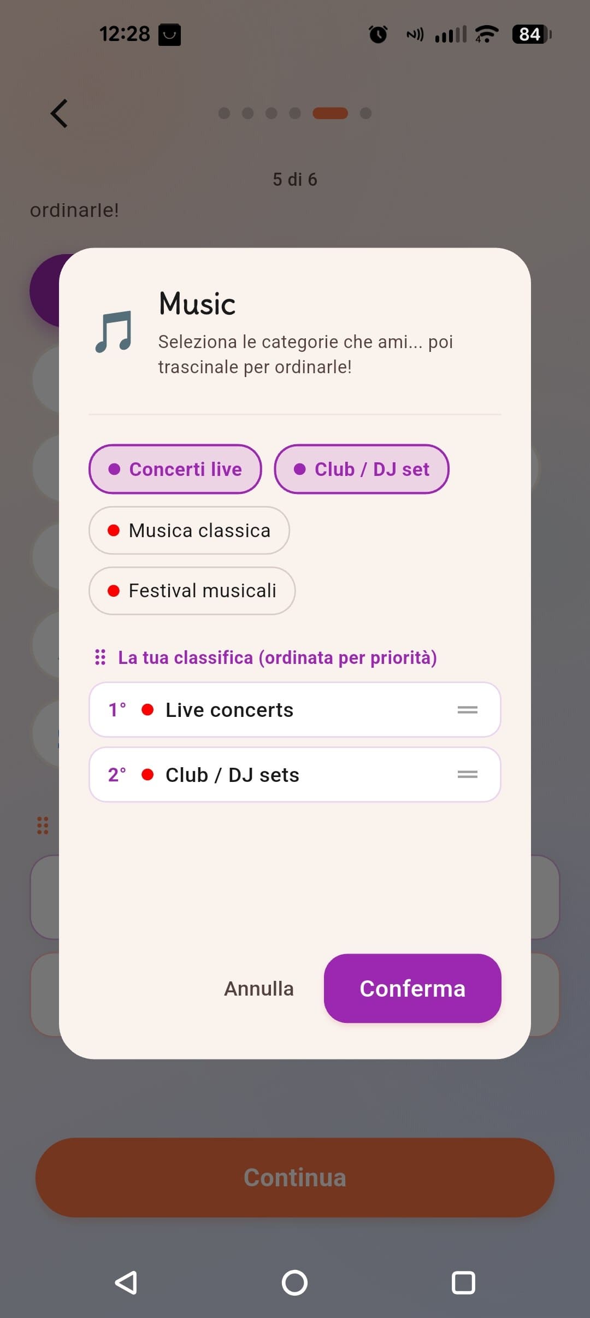The height and width of the screenshot is (1318, 590).
Task: Tap the Continua button
Action: click(x=295, y=1178)
